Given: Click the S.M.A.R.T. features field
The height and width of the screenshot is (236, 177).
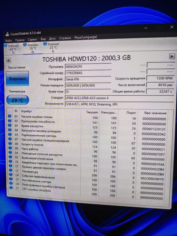Looking at the screenshot, I should coord(119,104).
